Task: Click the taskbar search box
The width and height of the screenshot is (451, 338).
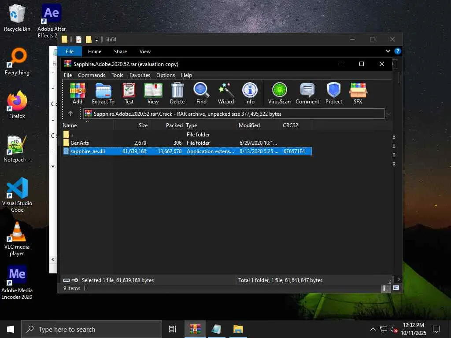Action: click(x=92, y=329)
